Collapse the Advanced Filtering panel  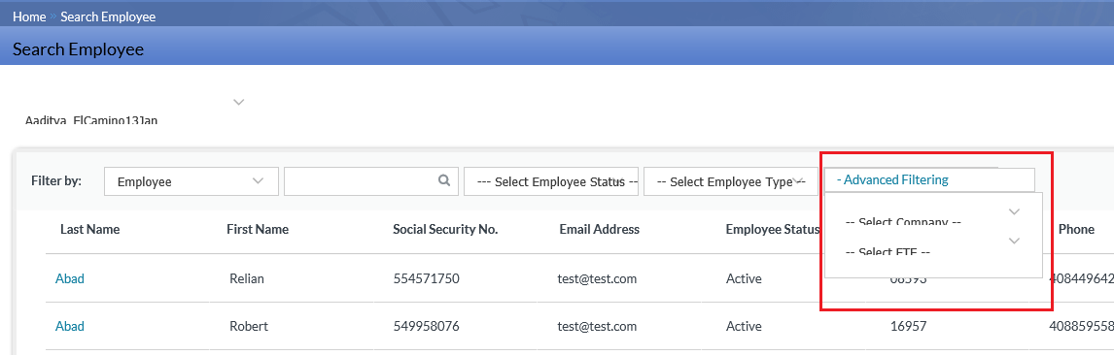[x=892, y=180]
